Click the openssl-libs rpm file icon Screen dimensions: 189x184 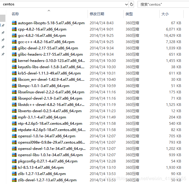14,155
